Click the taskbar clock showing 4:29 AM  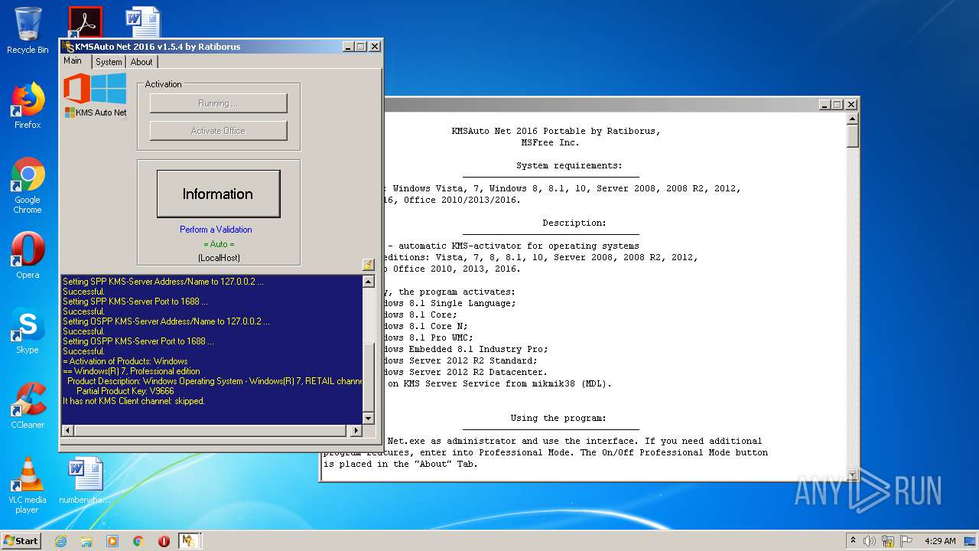pos(940,541)
